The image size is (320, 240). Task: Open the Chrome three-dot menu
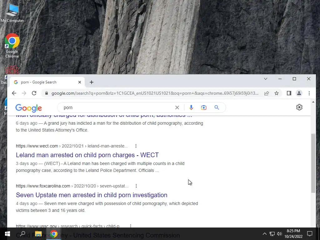309,93
